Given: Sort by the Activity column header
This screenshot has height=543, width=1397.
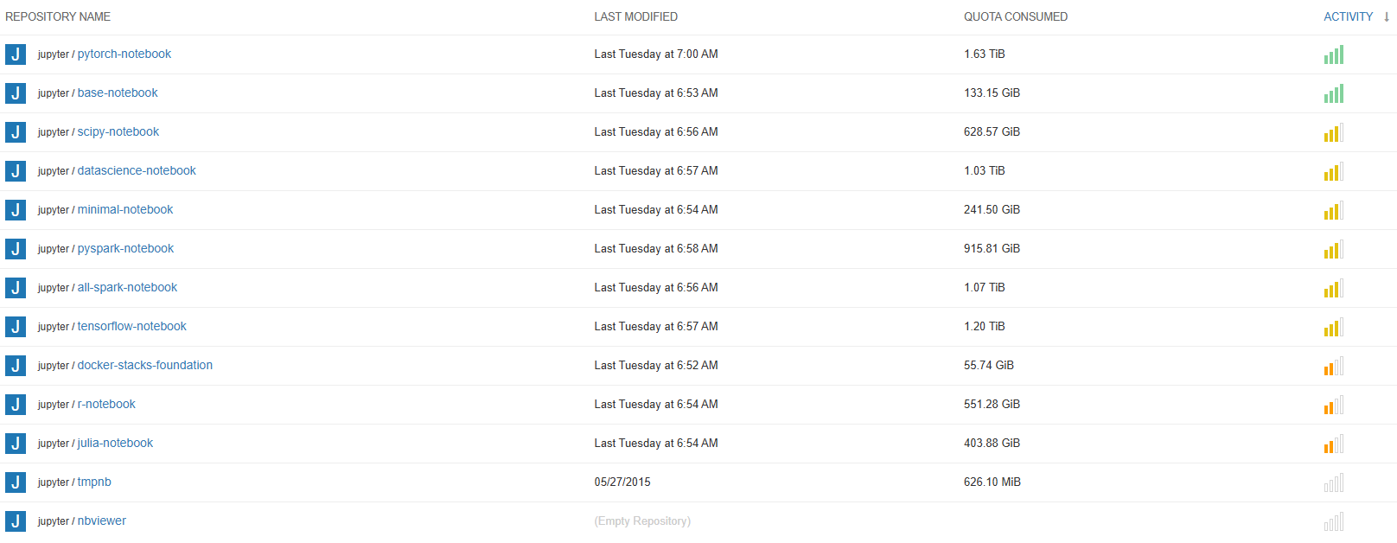Looking at the screenshot, I should (1348, 16).
